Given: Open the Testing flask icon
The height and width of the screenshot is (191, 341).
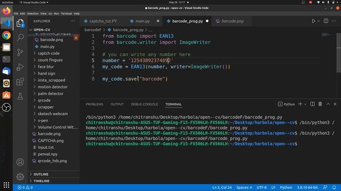Looking at the screenshot, I should [x=20, y=97].
